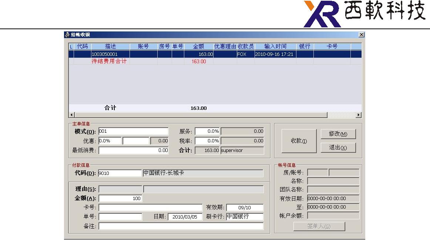Viewport: 430px width, 240px height.
Task: Click the 结帐收银 title bar icon
Action: tap(67, 35)
